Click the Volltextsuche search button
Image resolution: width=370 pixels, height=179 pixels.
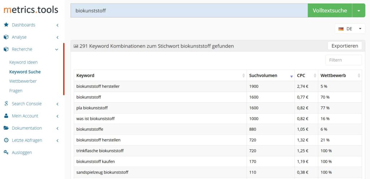[x=330, y=10]
